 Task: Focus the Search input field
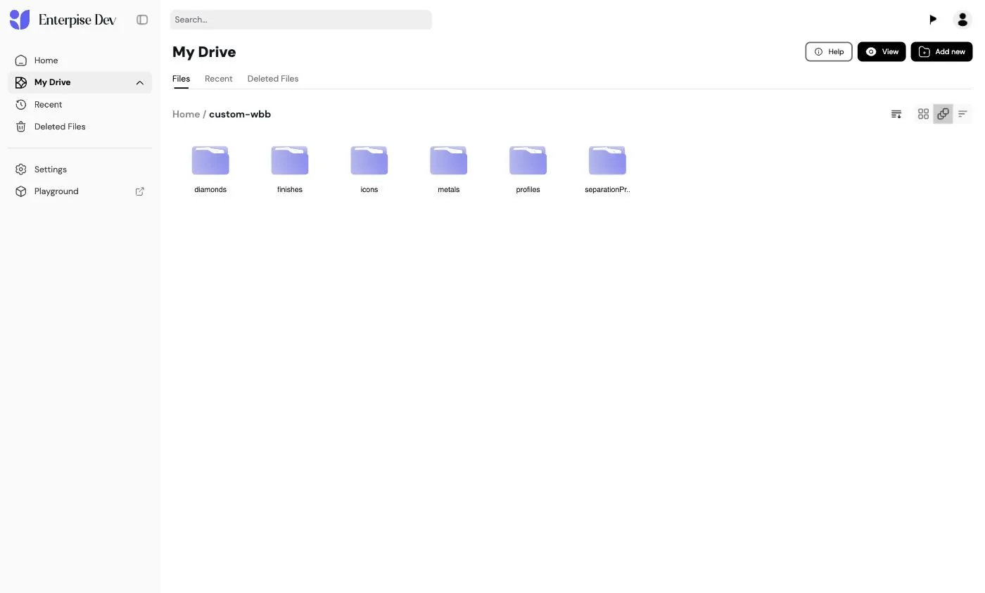coord(301,20)
